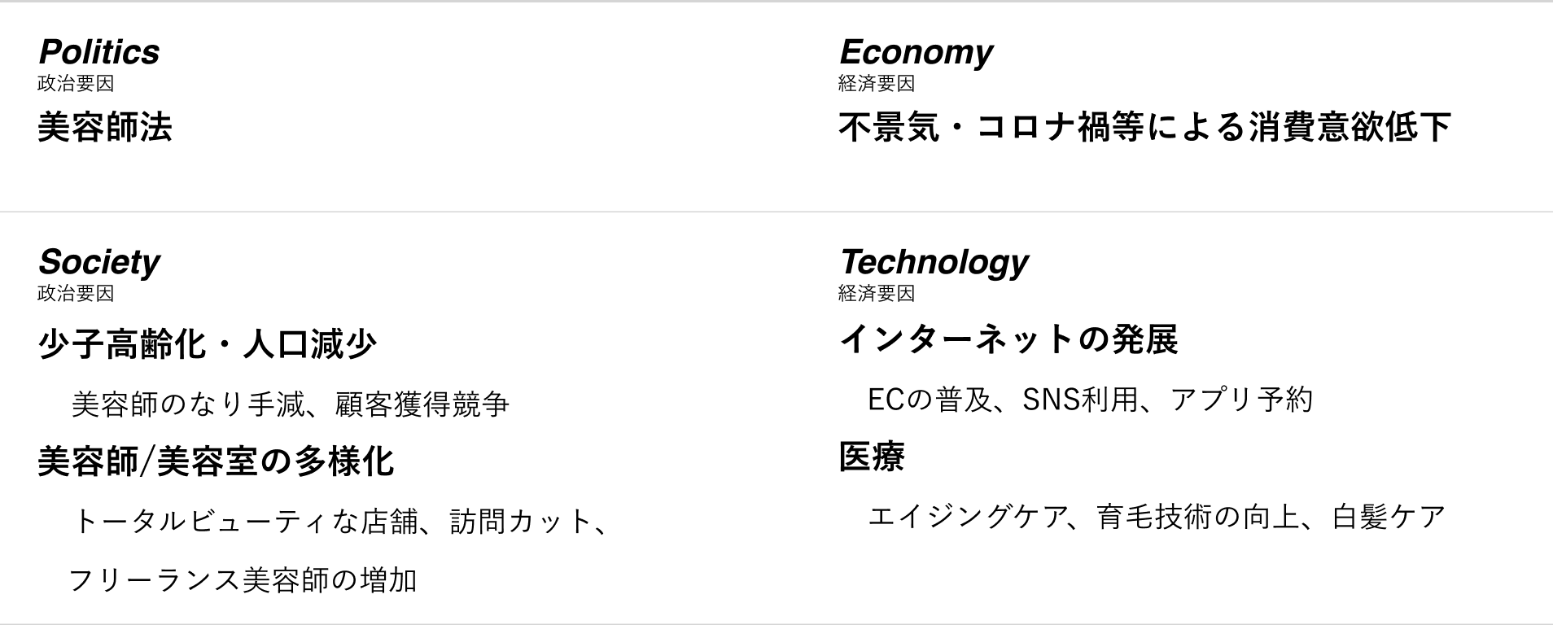Select インターネットの発展 heading

tap(1008, 339)
